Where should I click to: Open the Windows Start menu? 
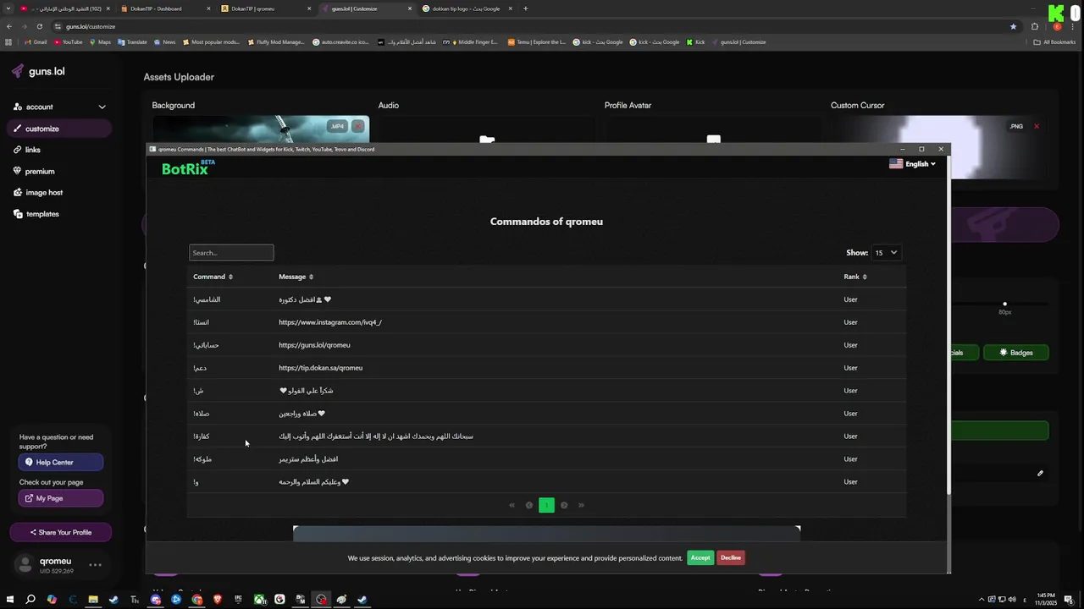point(9,600)
